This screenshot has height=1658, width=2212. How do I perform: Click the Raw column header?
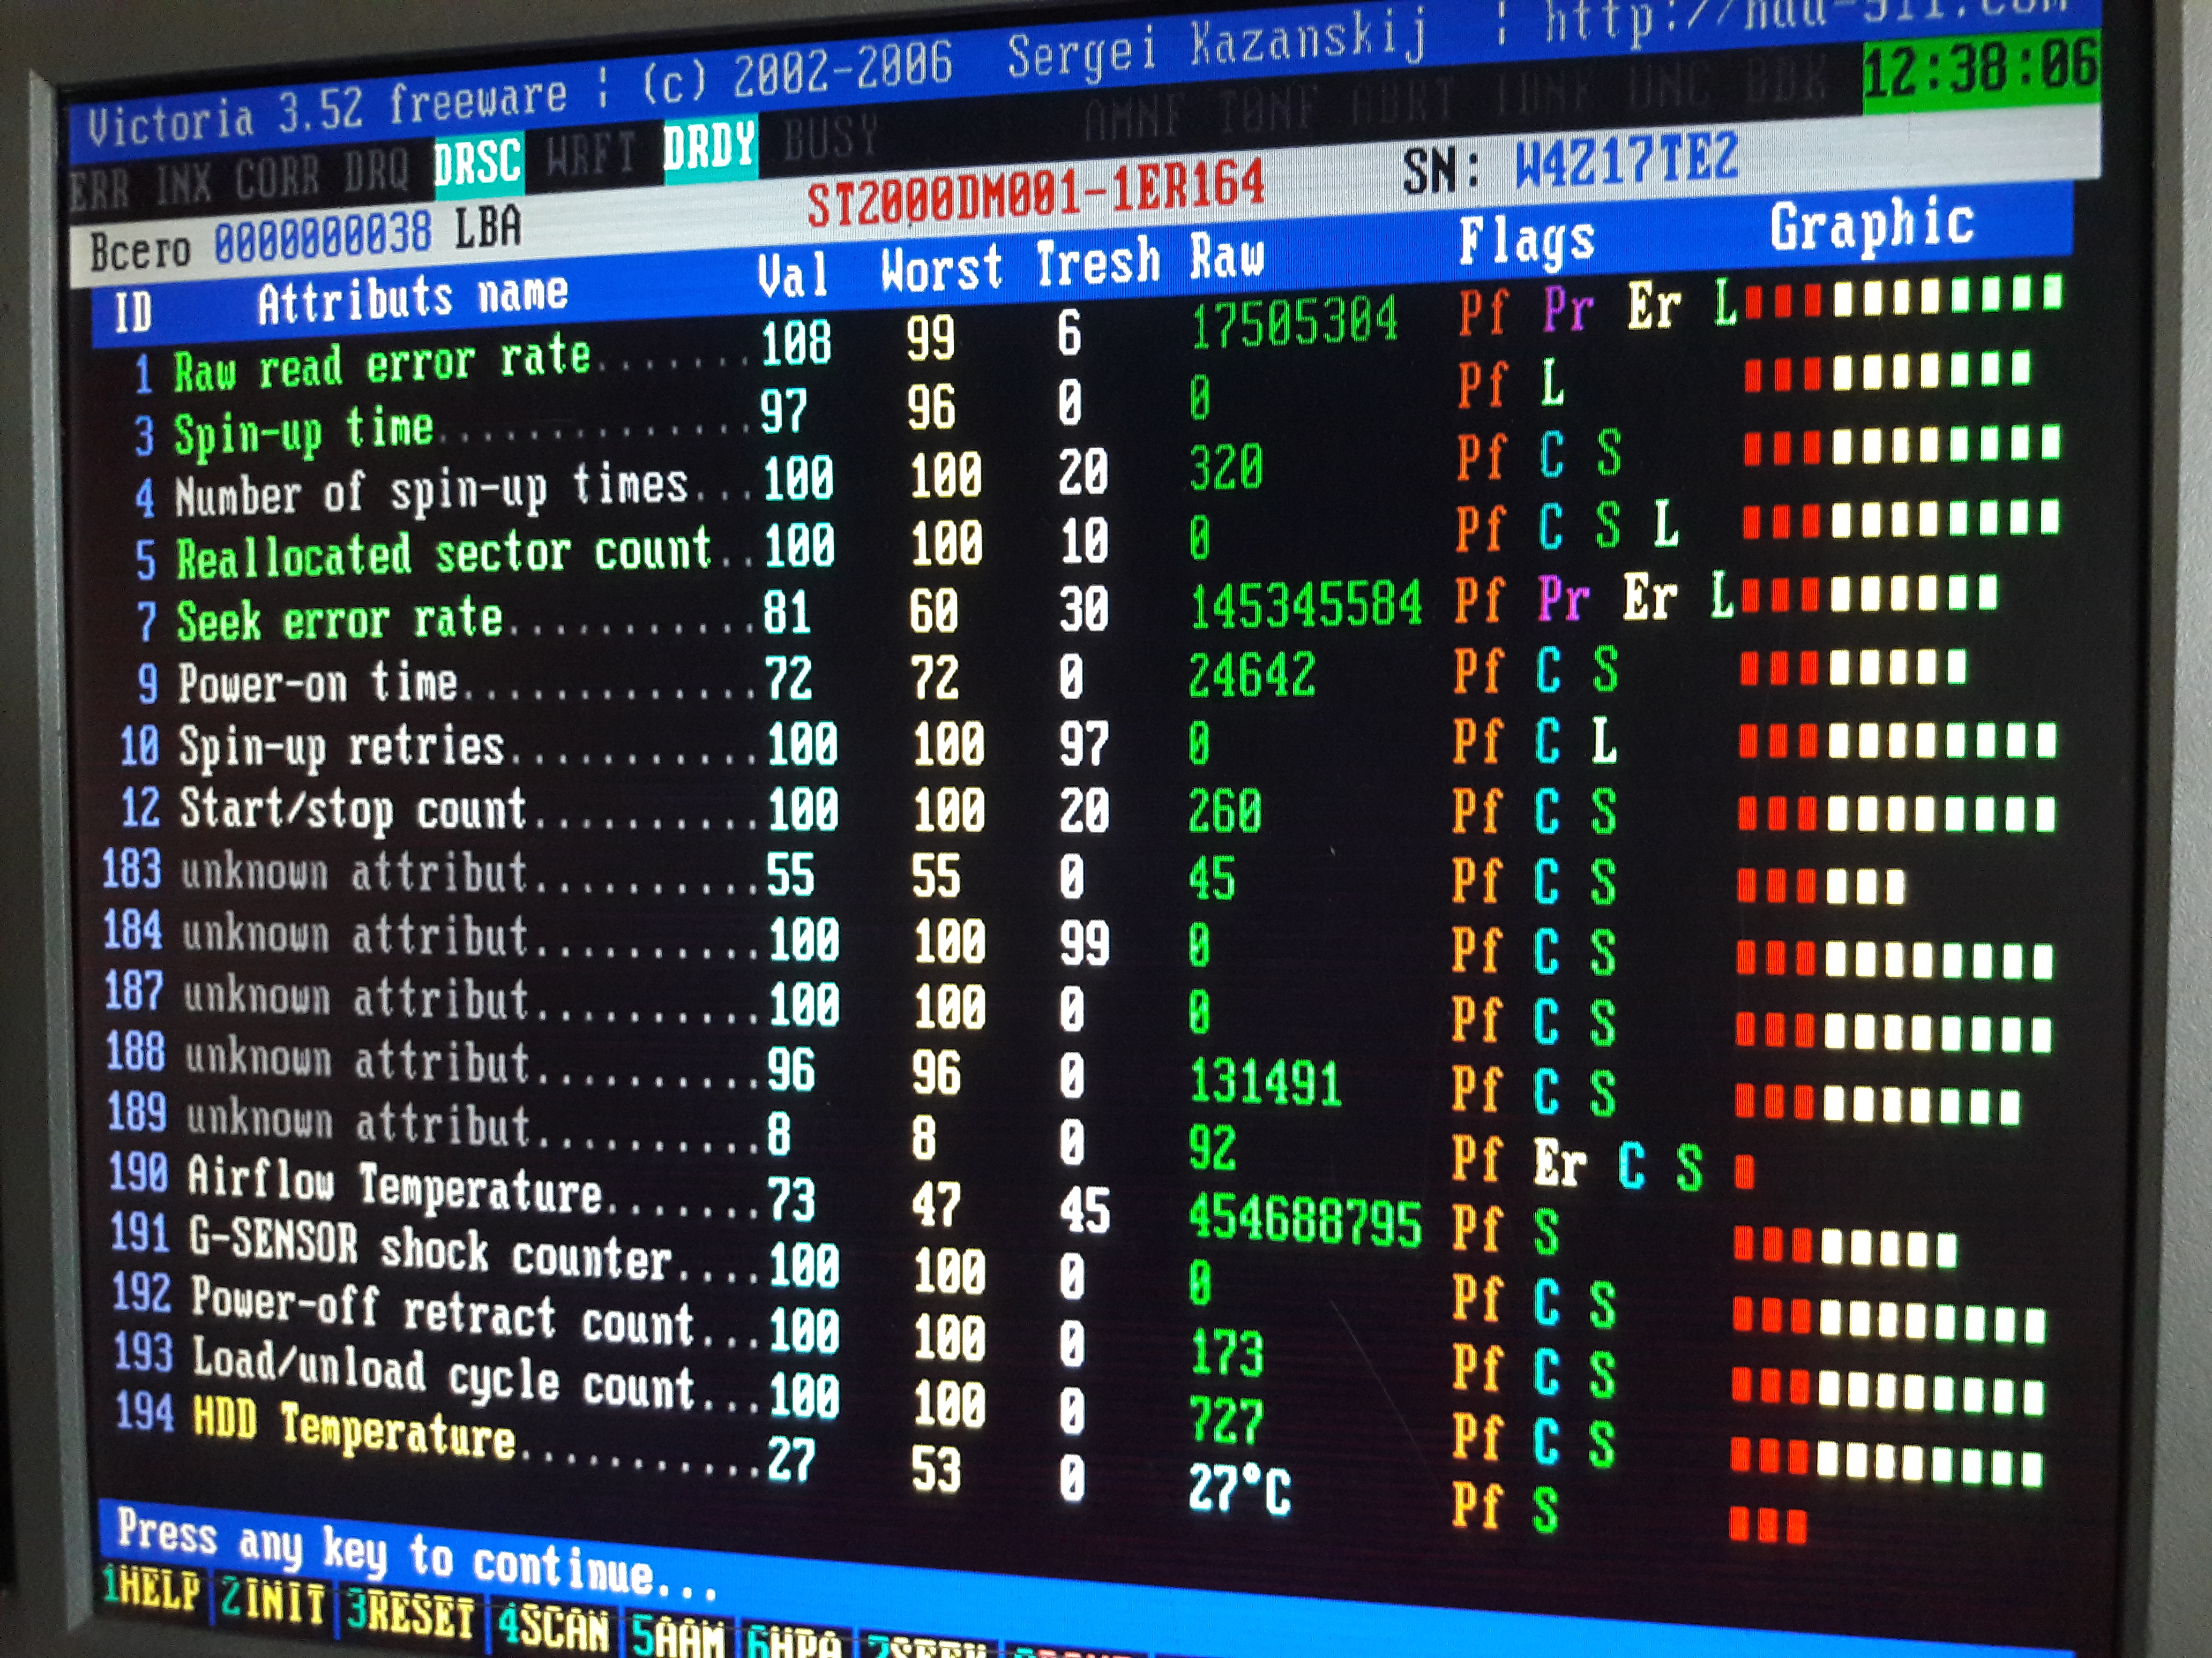pos(1226,258)
